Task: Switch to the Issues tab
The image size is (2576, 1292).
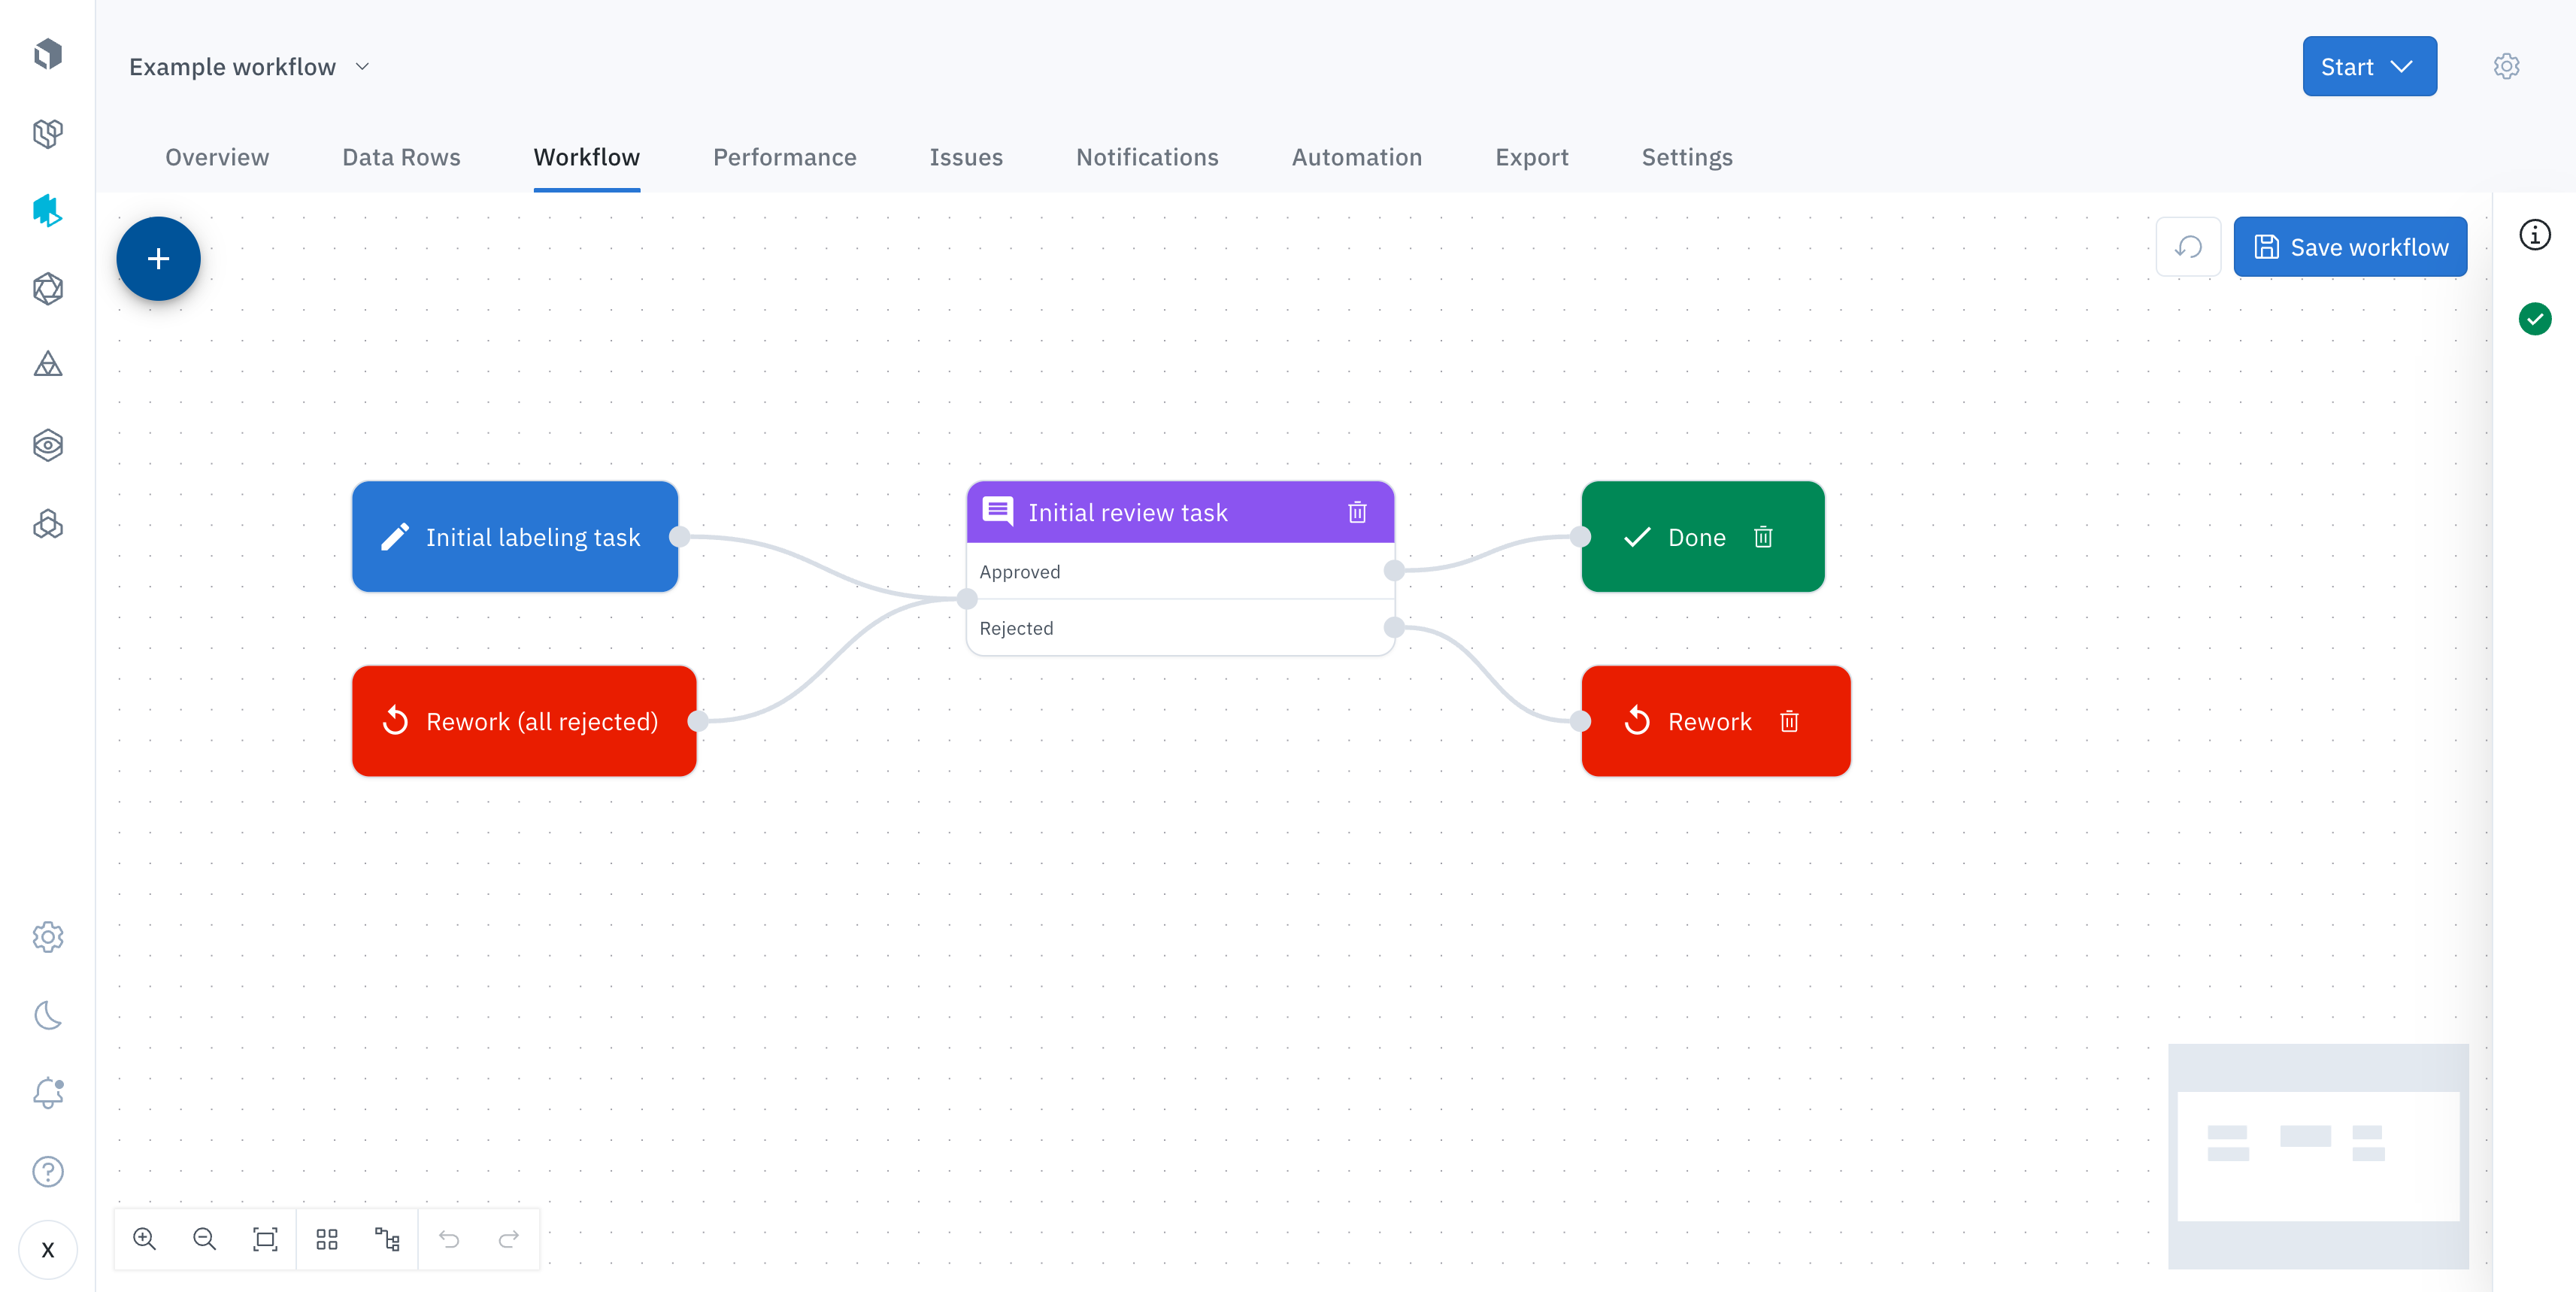Action: tap(966, 158)
